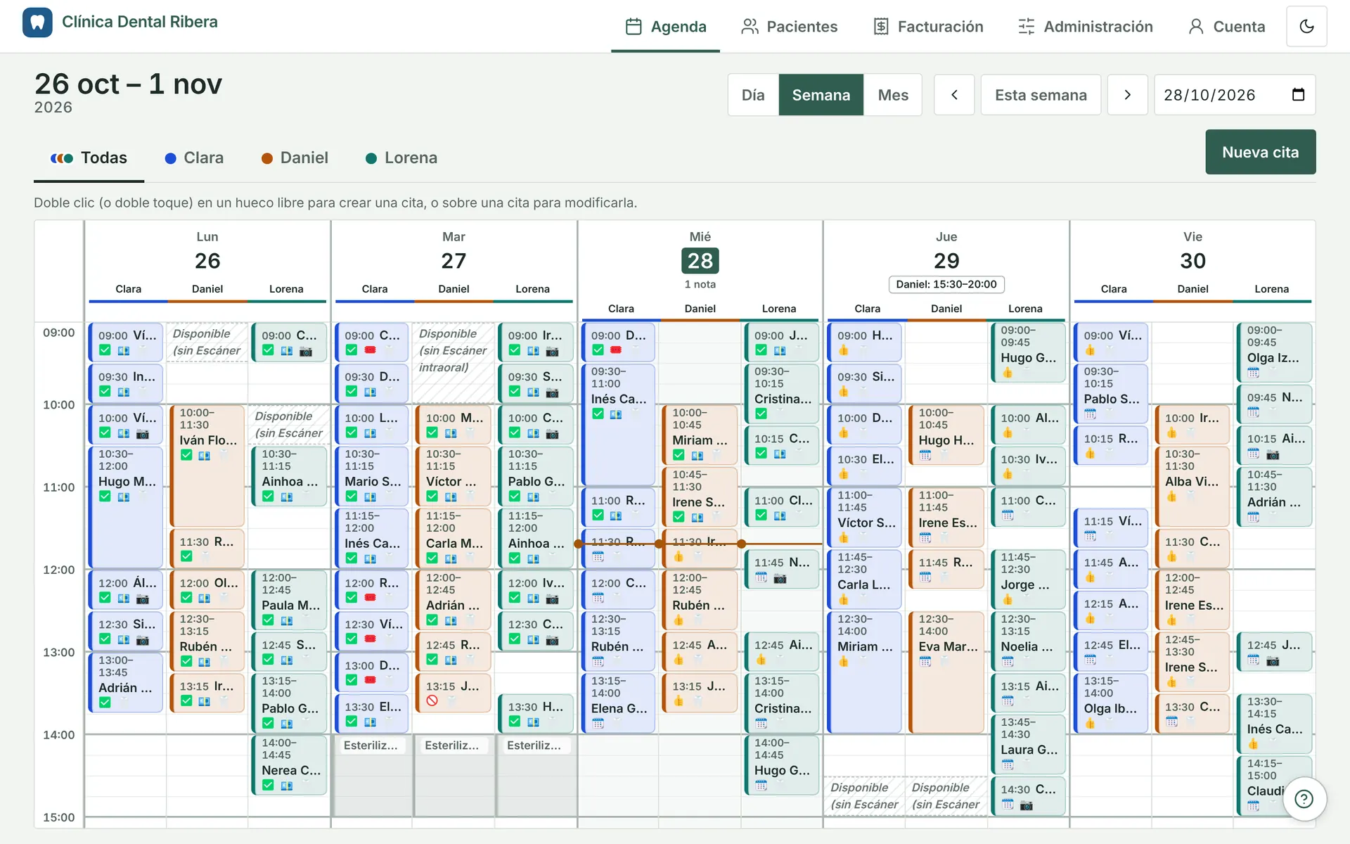The height and width of the screenshot is (844, 1350).
Task: Click the 'Daniel: 15:30–20:00' badge on Thursday
Action: [x=946, y=284]
